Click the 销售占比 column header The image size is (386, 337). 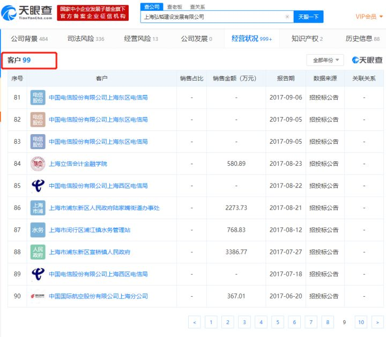pyautogui.click(x=191, y=78)
